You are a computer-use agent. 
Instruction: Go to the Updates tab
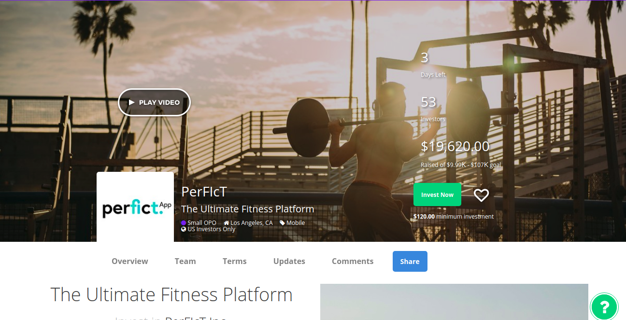[289, 261]
